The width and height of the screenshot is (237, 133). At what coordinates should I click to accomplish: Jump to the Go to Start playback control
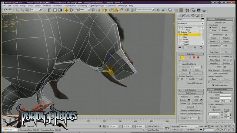click(201, 126)
